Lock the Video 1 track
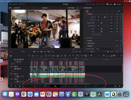The height and width of the screenshot is (100, 131). (15, 69)
